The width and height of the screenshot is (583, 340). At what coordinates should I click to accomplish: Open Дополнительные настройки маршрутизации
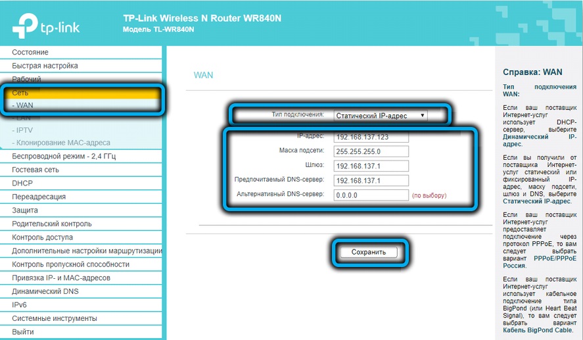(81, 251)
